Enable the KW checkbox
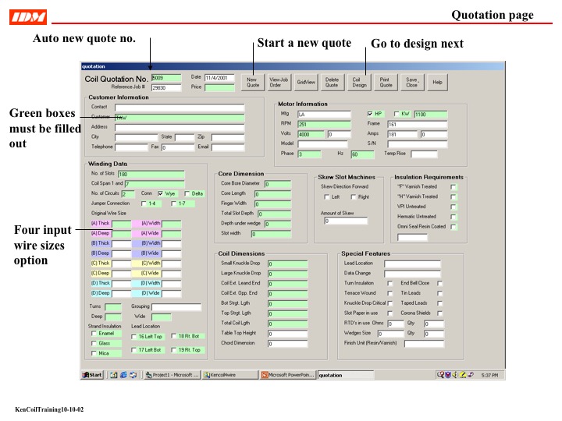The width and height of the screenshot is (562, 421). point(397,114)
